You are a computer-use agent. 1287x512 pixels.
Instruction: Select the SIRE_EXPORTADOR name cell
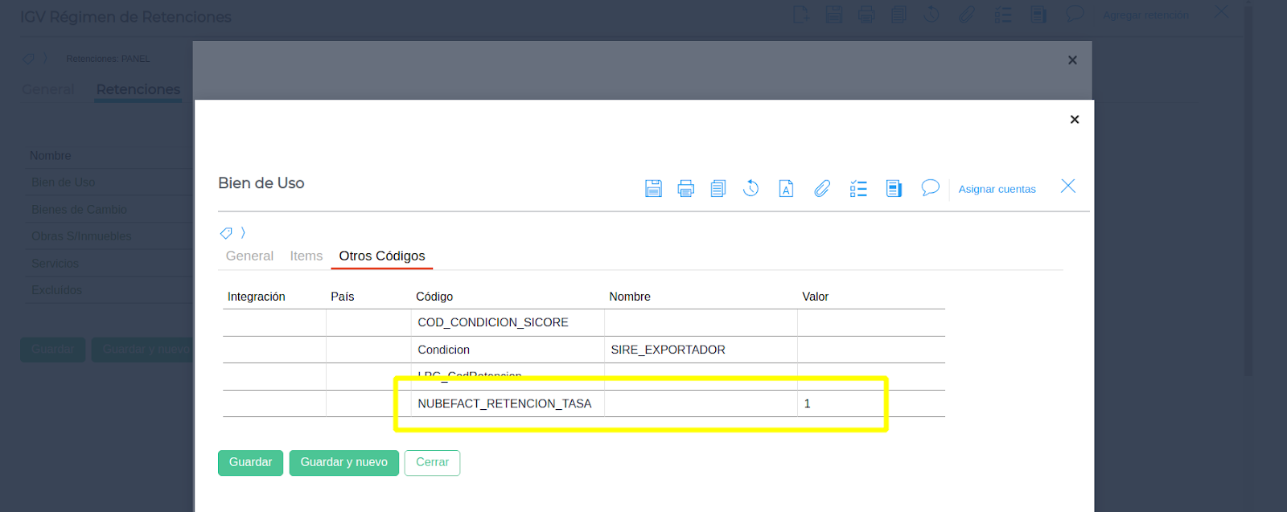click(700, 350)
